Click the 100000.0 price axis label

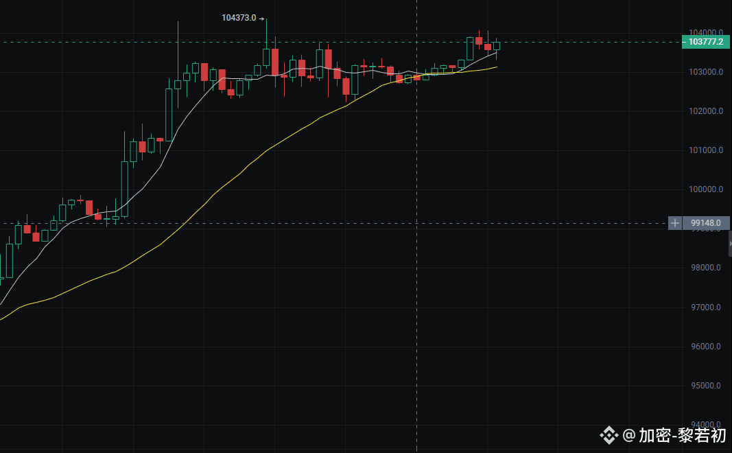point(706,189)
